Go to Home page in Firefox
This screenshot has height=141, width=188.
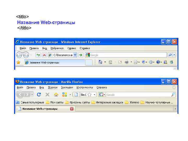pyautogui.click(x=56, y=95)
